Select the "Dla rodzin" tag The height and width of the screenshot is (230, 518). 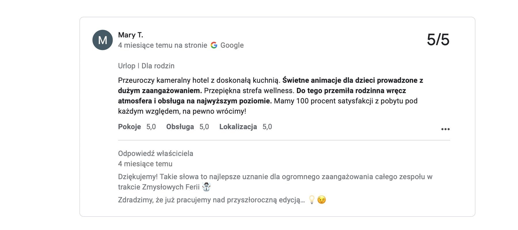158,66
